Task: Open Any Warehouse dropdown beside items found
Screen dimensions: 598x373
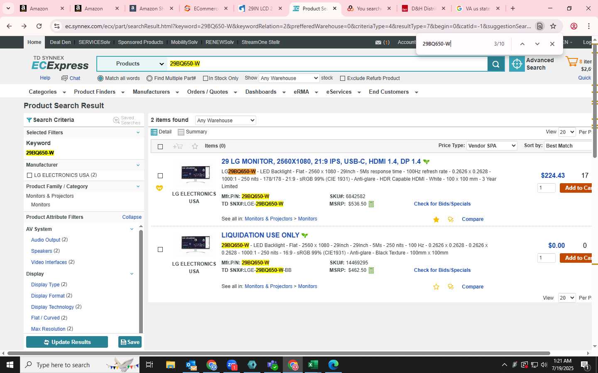Action: 225,120
